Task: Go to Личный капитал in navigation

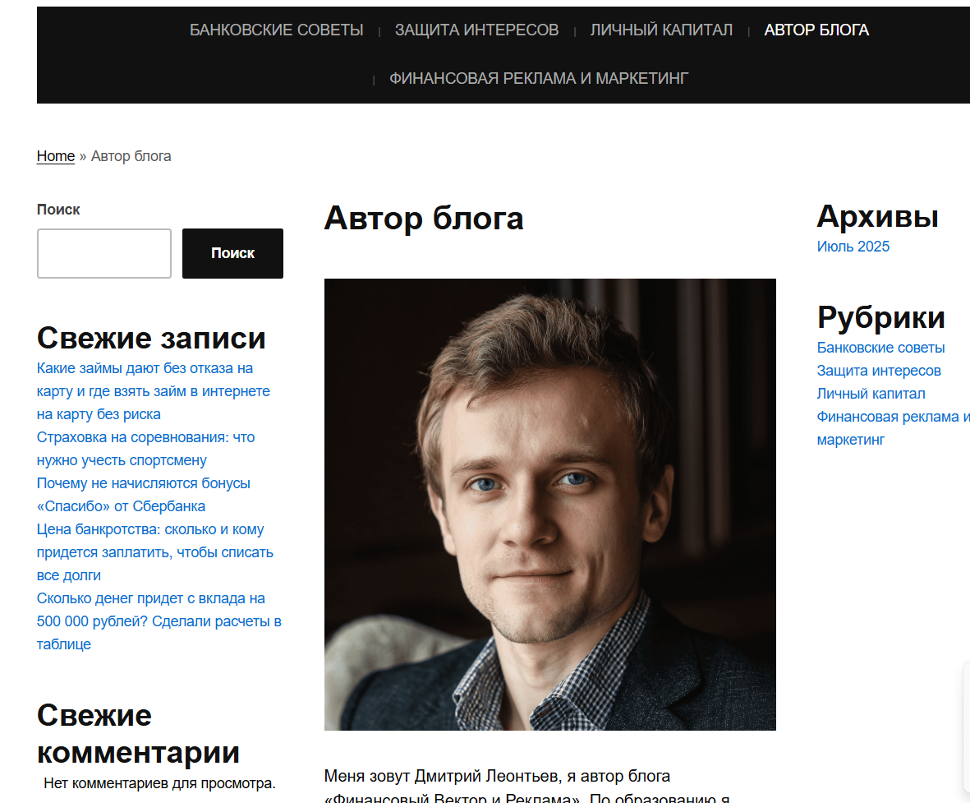Action: tap(661, 30)
